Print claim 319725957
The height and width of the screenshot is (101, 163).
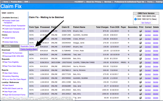[x=140, y=47]
